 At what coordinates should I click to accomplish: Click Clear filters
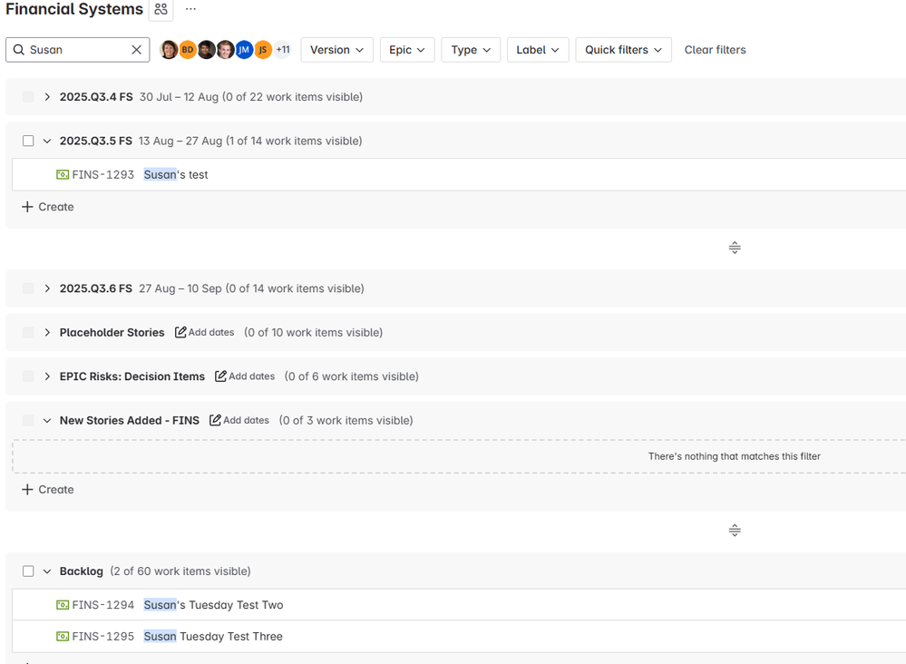pos(715,50)
